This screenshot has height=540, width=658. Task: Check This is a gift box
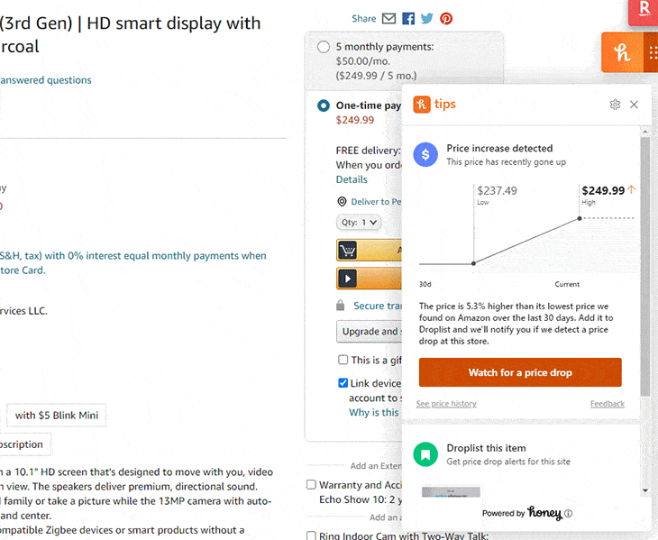click(x=343, y=360)
